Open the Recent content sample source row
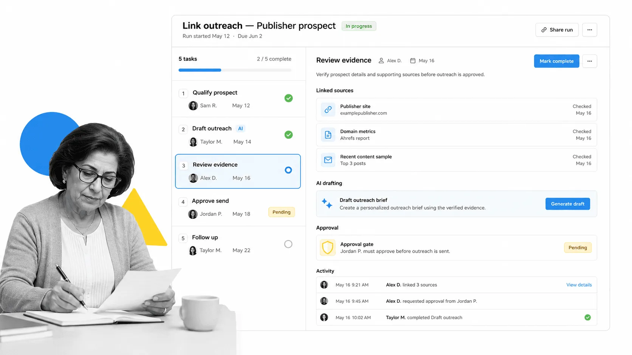Image resolution: width=632 pixels, height=355 pixels. (456, 160)
